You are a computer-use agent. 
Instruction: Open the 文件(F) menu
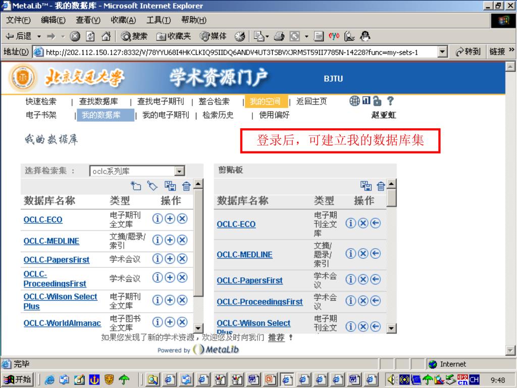[x=19, y=20]
